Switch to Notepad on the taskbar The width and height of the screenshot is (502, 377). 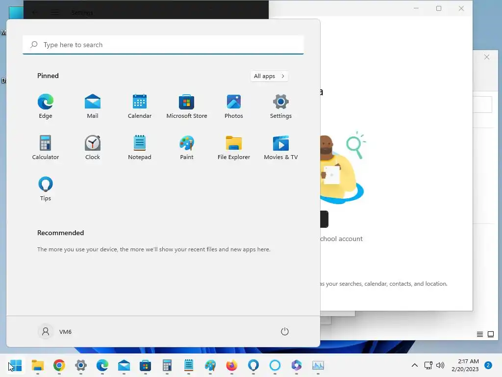[189, 365]
